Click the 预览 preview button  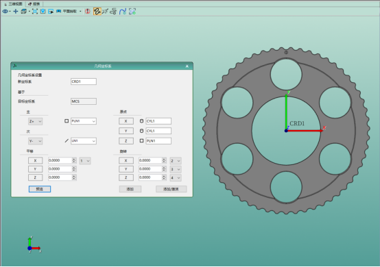(x=40, y=189)
